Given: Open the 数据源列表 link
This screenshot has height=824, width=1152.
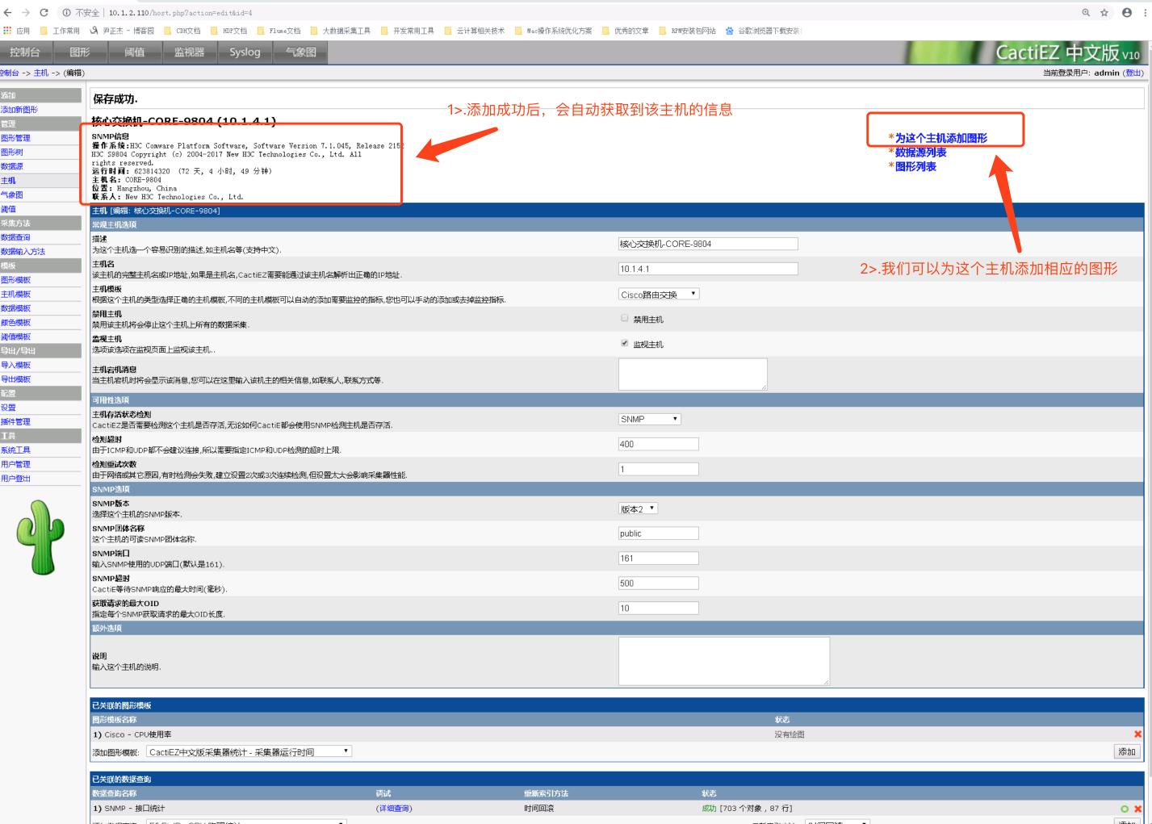Looking at the screenshot, I should (x=920, y=153).
